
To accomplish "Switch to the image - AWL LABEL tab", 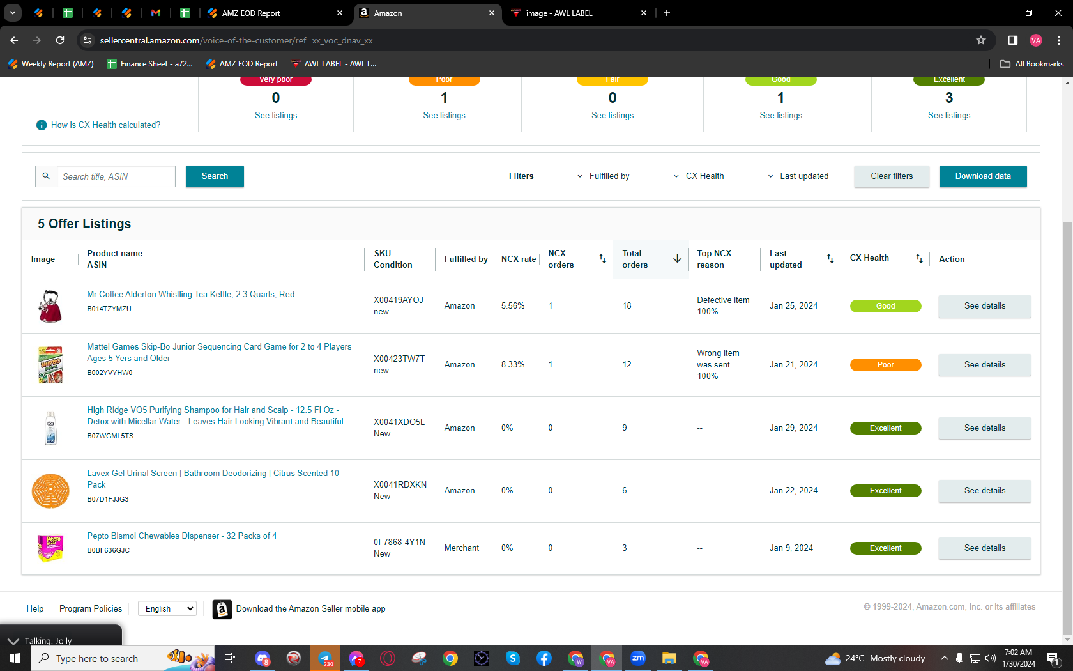I will coord(579,13).
